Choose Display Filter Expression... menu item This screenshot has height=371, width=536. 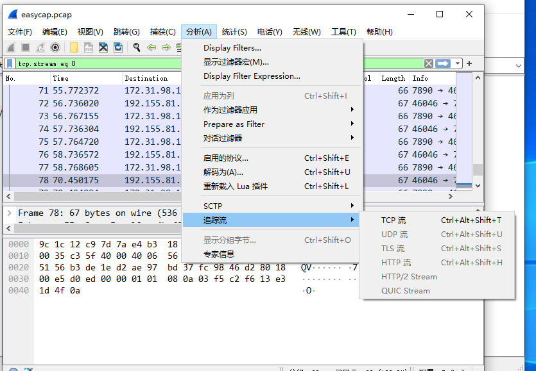272,76
